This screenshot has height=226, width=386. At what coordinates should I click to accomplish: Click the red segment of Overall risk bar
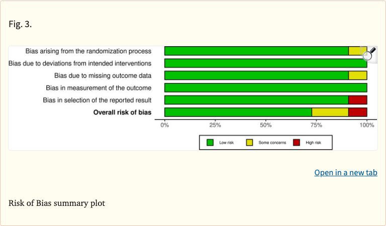click(x=357, y=112)
